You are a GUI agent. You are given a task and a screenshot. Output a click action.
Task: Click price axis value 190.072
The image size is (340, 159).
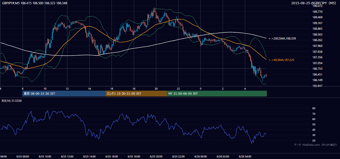tap(317, 6)
